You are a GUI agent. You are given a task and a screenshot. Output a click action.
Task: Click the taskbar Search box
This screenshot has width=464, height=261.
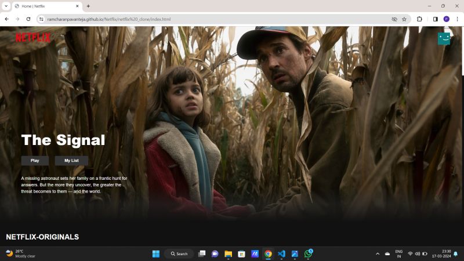179,254
